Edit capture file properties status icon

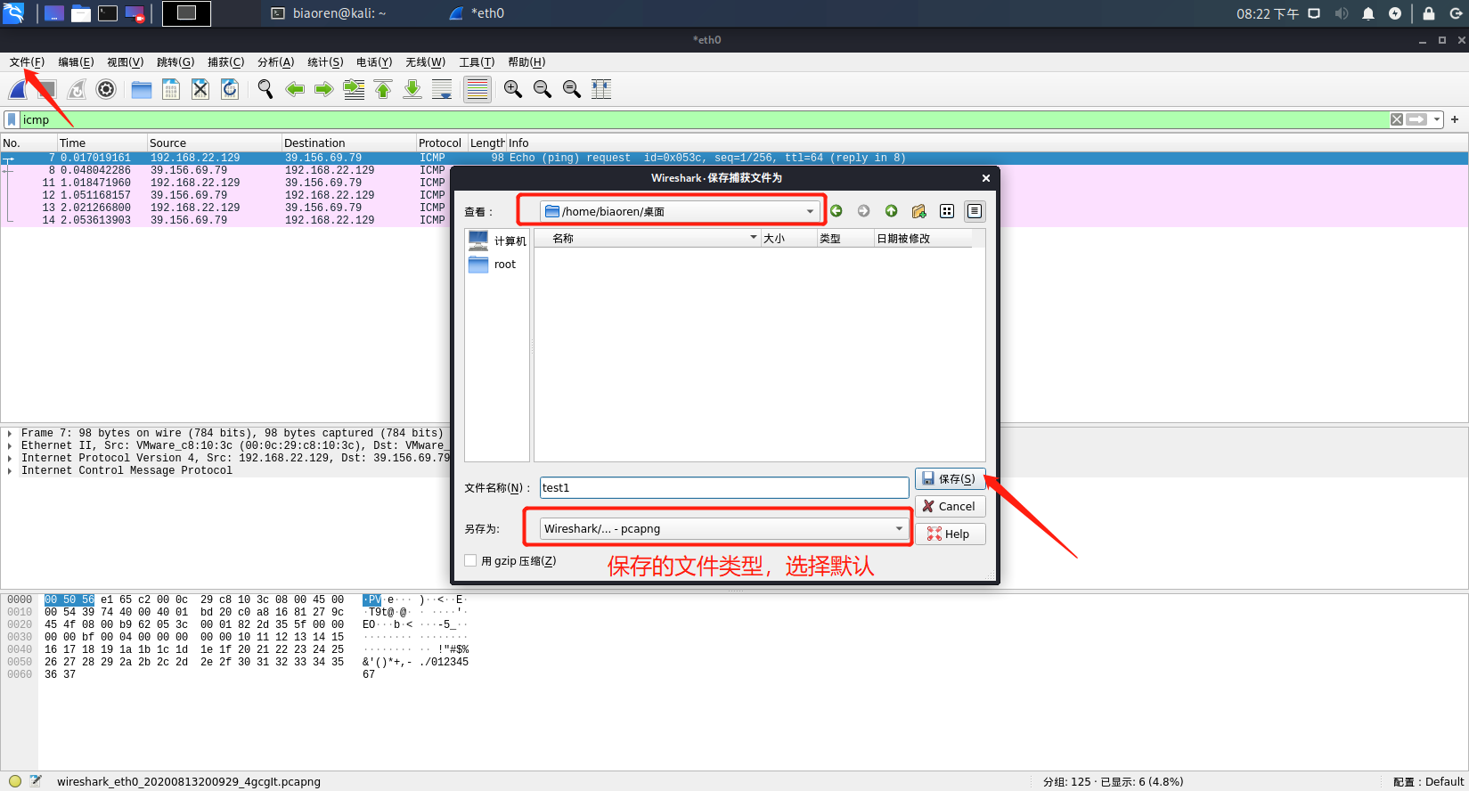coord(36,781)
